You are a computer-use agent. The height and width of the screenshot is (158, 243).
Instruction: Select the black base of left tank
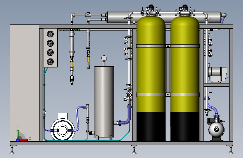[x=151, y=127]
